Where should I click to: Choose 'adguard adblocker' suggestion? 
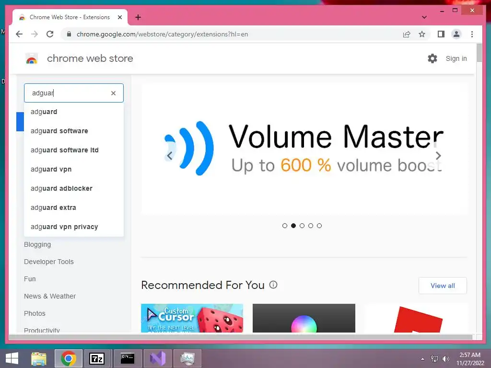(x=74, y=188)
